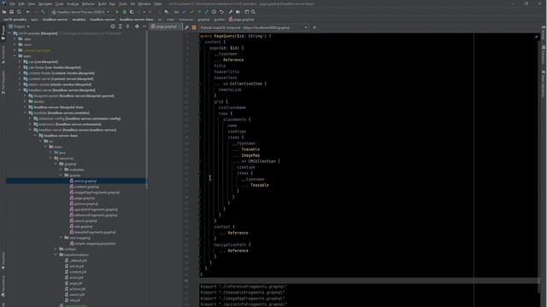Collapse the rest-mapping folder
Image resolution: width=547 pixels, height=307 pixels.
point(61,238)
